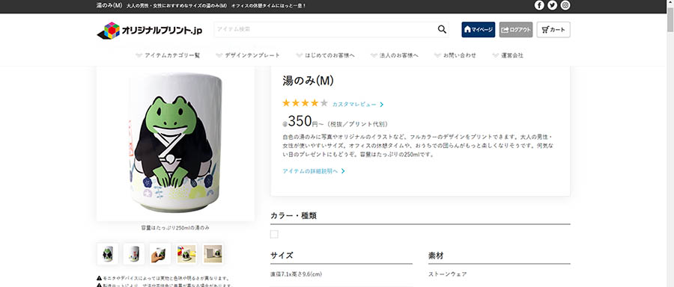The height and width of the screenshot is (287, 674).
Task: Open the カスタマレビュー link
Action: click(358, 104)
